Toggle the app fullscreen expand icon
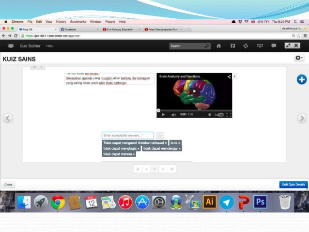This screenshot has height=232, width=309. point(289,46)
